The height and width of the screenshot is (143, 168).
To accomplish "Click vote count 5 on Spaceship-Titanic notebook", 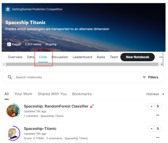I will [158, 128].
